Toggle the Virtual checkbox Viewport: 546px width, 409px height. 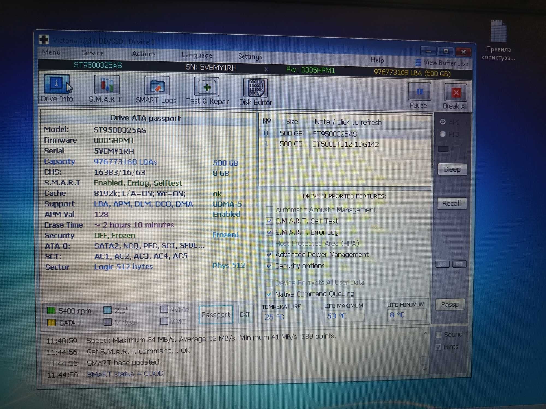108,322
